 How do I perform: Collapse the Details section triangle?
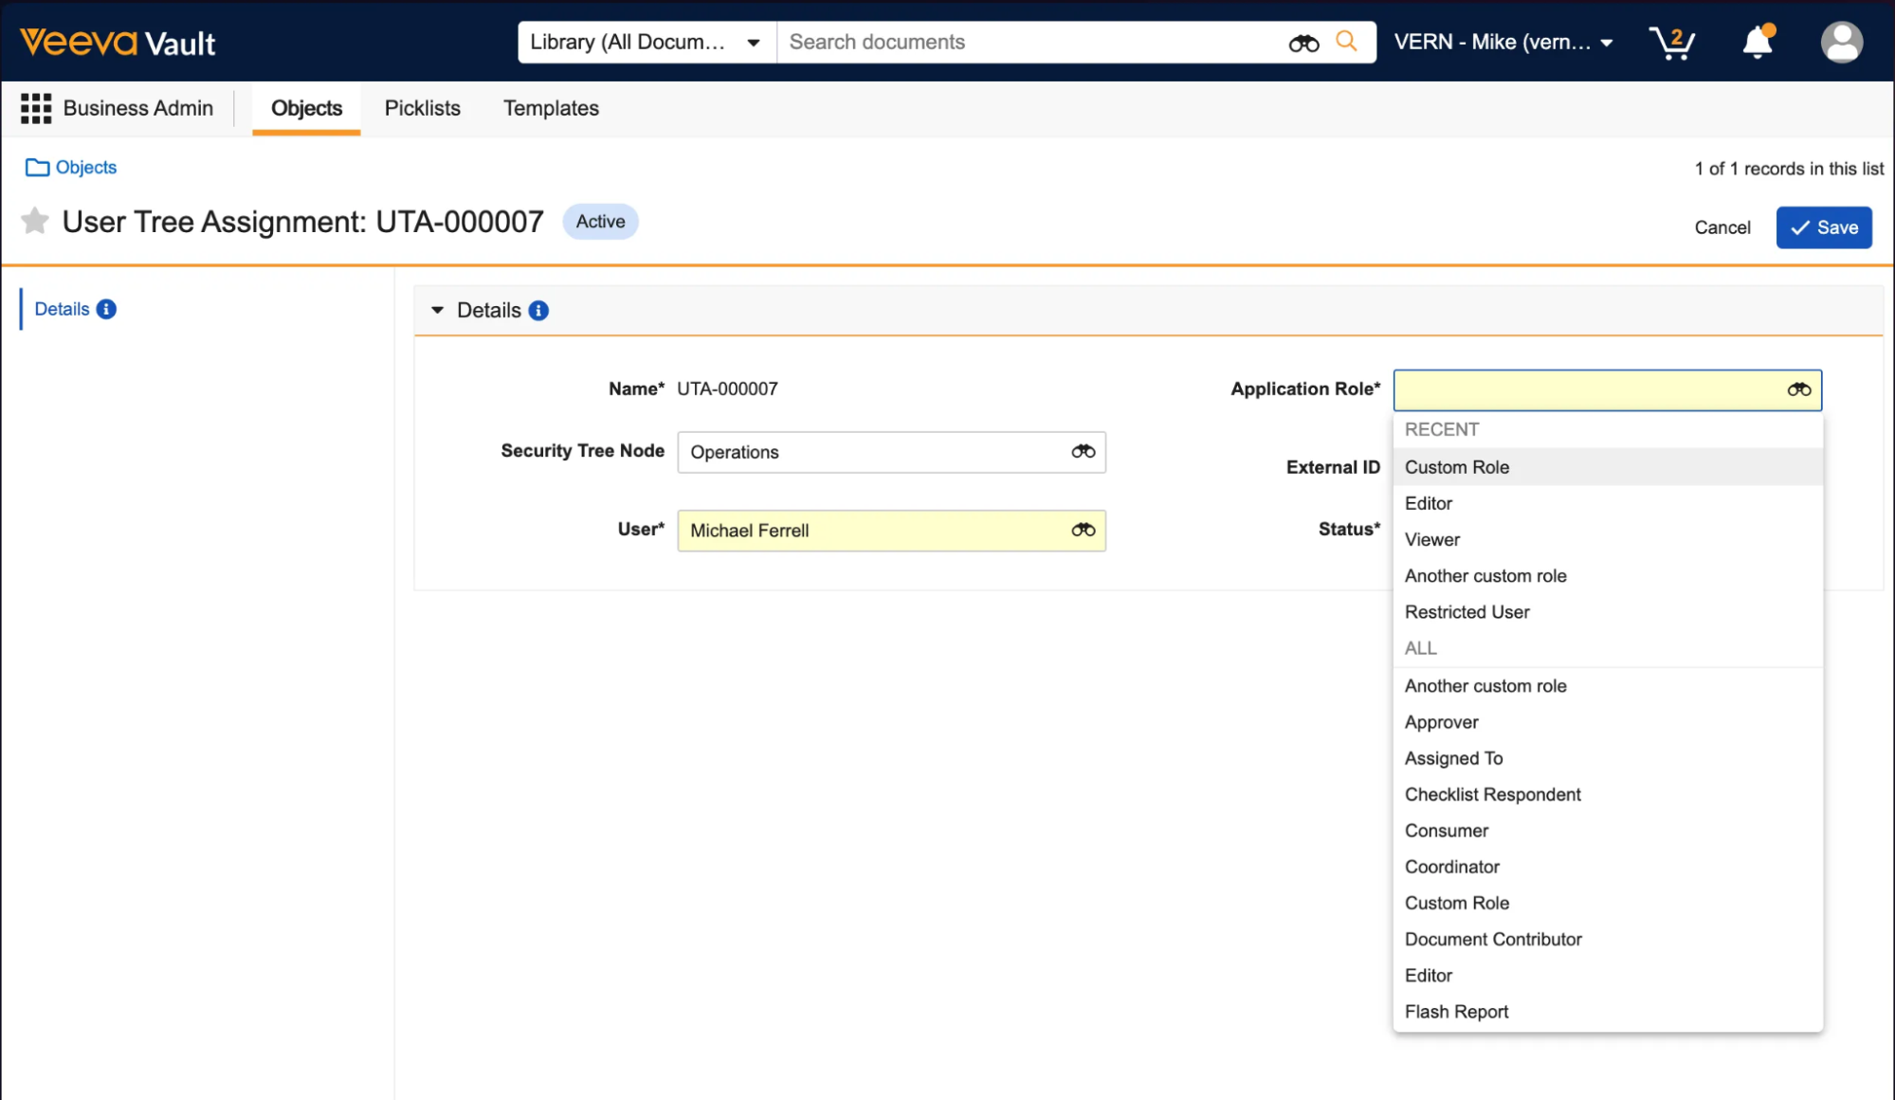pyautogui.click(x=437, y=311)
